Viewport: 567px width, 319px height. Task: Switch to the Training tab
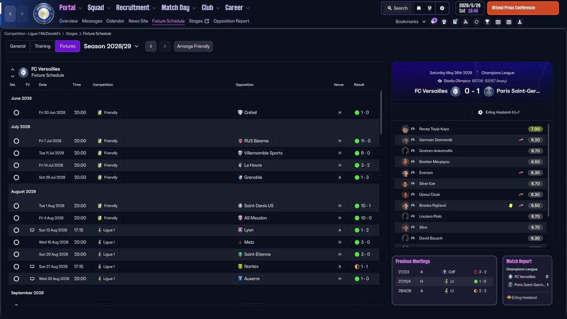click(x=43, y=46)
